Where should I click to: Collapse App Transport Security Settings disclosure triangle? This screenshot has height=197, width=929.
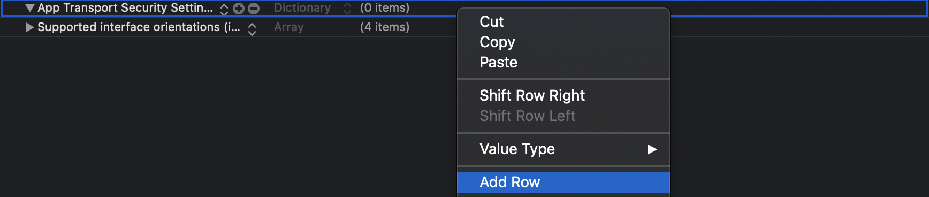[x=30, y=8]
